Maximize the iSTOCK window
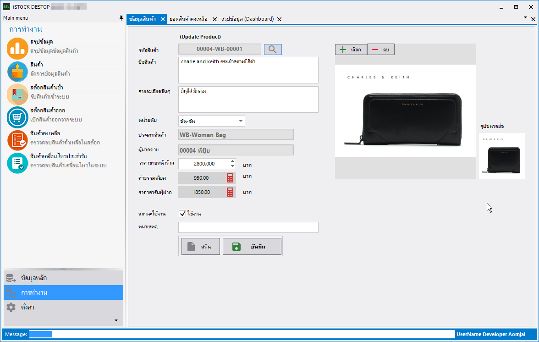Viewport: 539px width, 342px height. pos(516,7)
